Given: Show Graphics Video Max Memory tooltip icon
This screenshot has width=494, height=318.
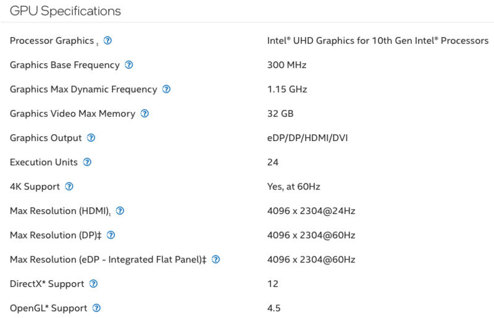Looking at the screenshot, I should pos(144,113).
